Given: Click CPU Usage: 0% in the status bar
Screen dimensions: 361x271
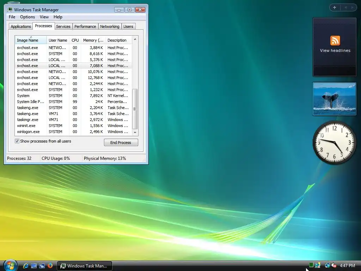Looking at the screenshot, I should point(56,158).
